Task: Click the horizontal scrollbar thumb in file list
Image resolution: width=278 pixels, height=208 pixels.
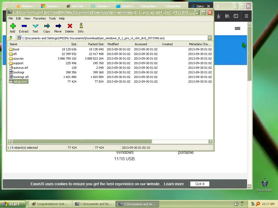Action: click(x=82, y=141)
